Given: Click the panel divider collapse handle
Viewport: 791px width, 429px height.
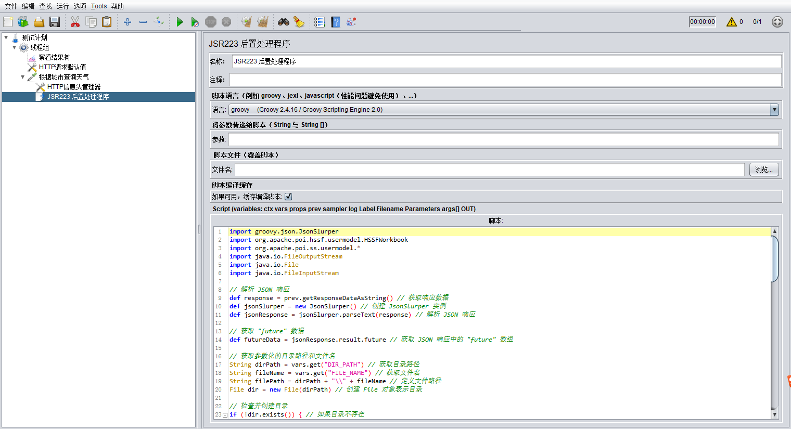Looking at the screenshot, I should 199,229.
